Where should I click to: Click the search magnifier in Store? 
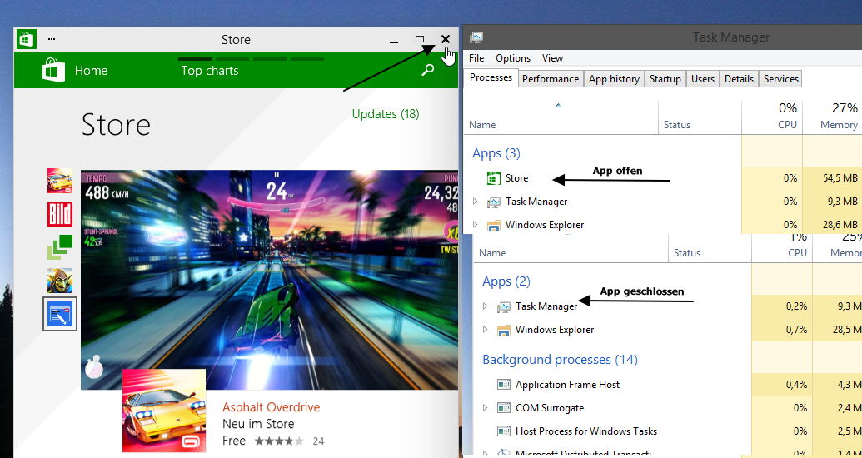tap(427, 70)
